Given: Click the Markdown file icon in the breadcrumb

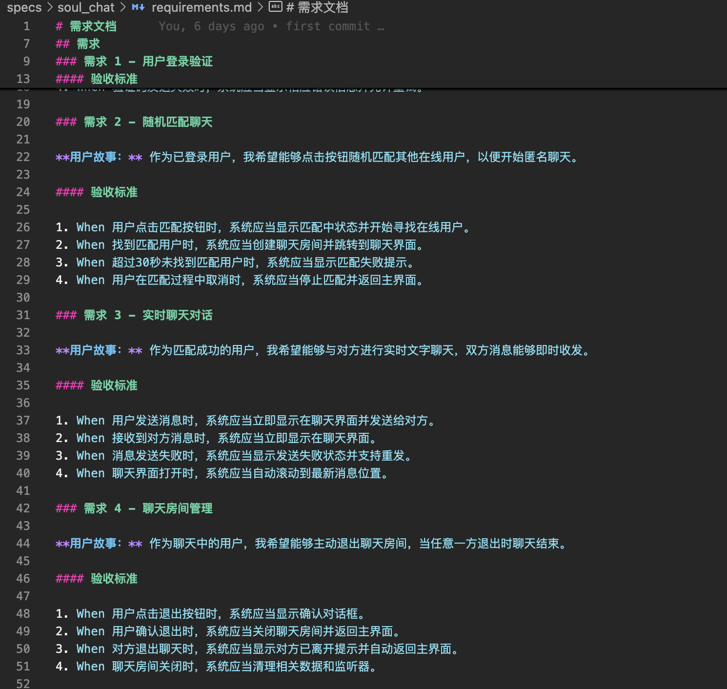Looking at the screenshot, I should click(138, 7).
